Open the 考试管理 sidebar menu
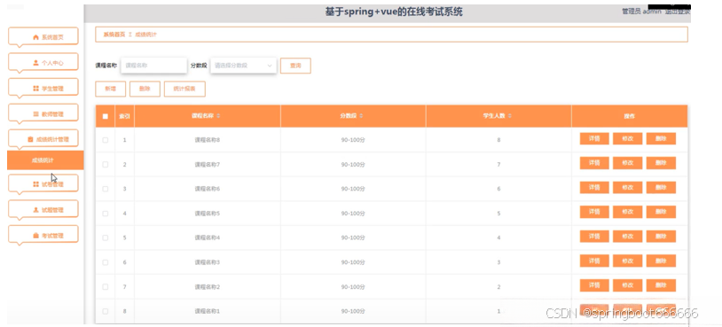Image resolution: width=722 pixels, height=327 pixels. [x=43, y=236]
